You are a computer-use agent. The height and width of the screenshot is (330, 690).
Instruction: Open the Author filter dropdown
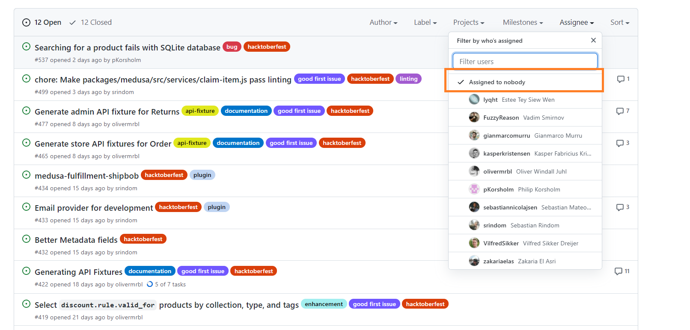[x=383, y=22]
